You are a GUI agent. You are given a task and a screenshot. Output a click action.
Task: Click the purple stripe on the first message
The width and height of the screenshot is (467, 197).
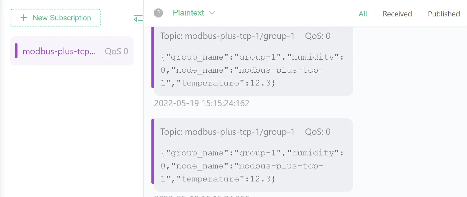tap(153, 58)
